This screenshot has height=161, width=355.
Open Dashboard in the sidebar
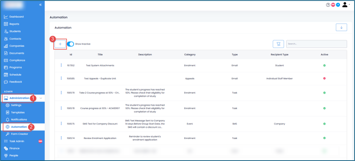pyautogui.click(x=16, y=17)
